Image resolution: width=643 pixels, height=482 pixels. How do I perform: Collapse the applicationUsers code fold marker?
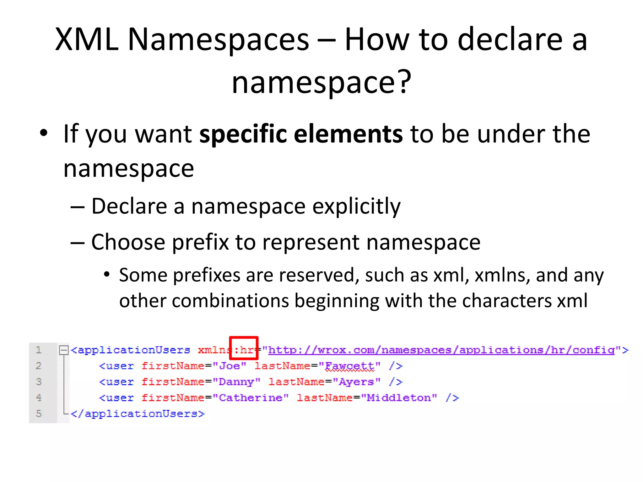(x=64, y=350)
